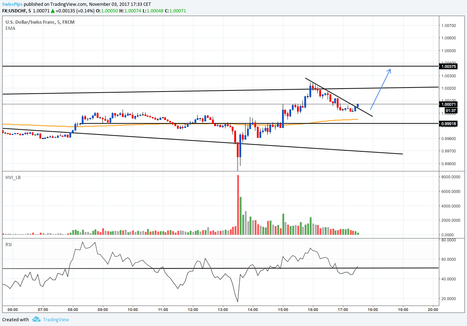Click the 1.00700 price axis label

tap(449, 26)
